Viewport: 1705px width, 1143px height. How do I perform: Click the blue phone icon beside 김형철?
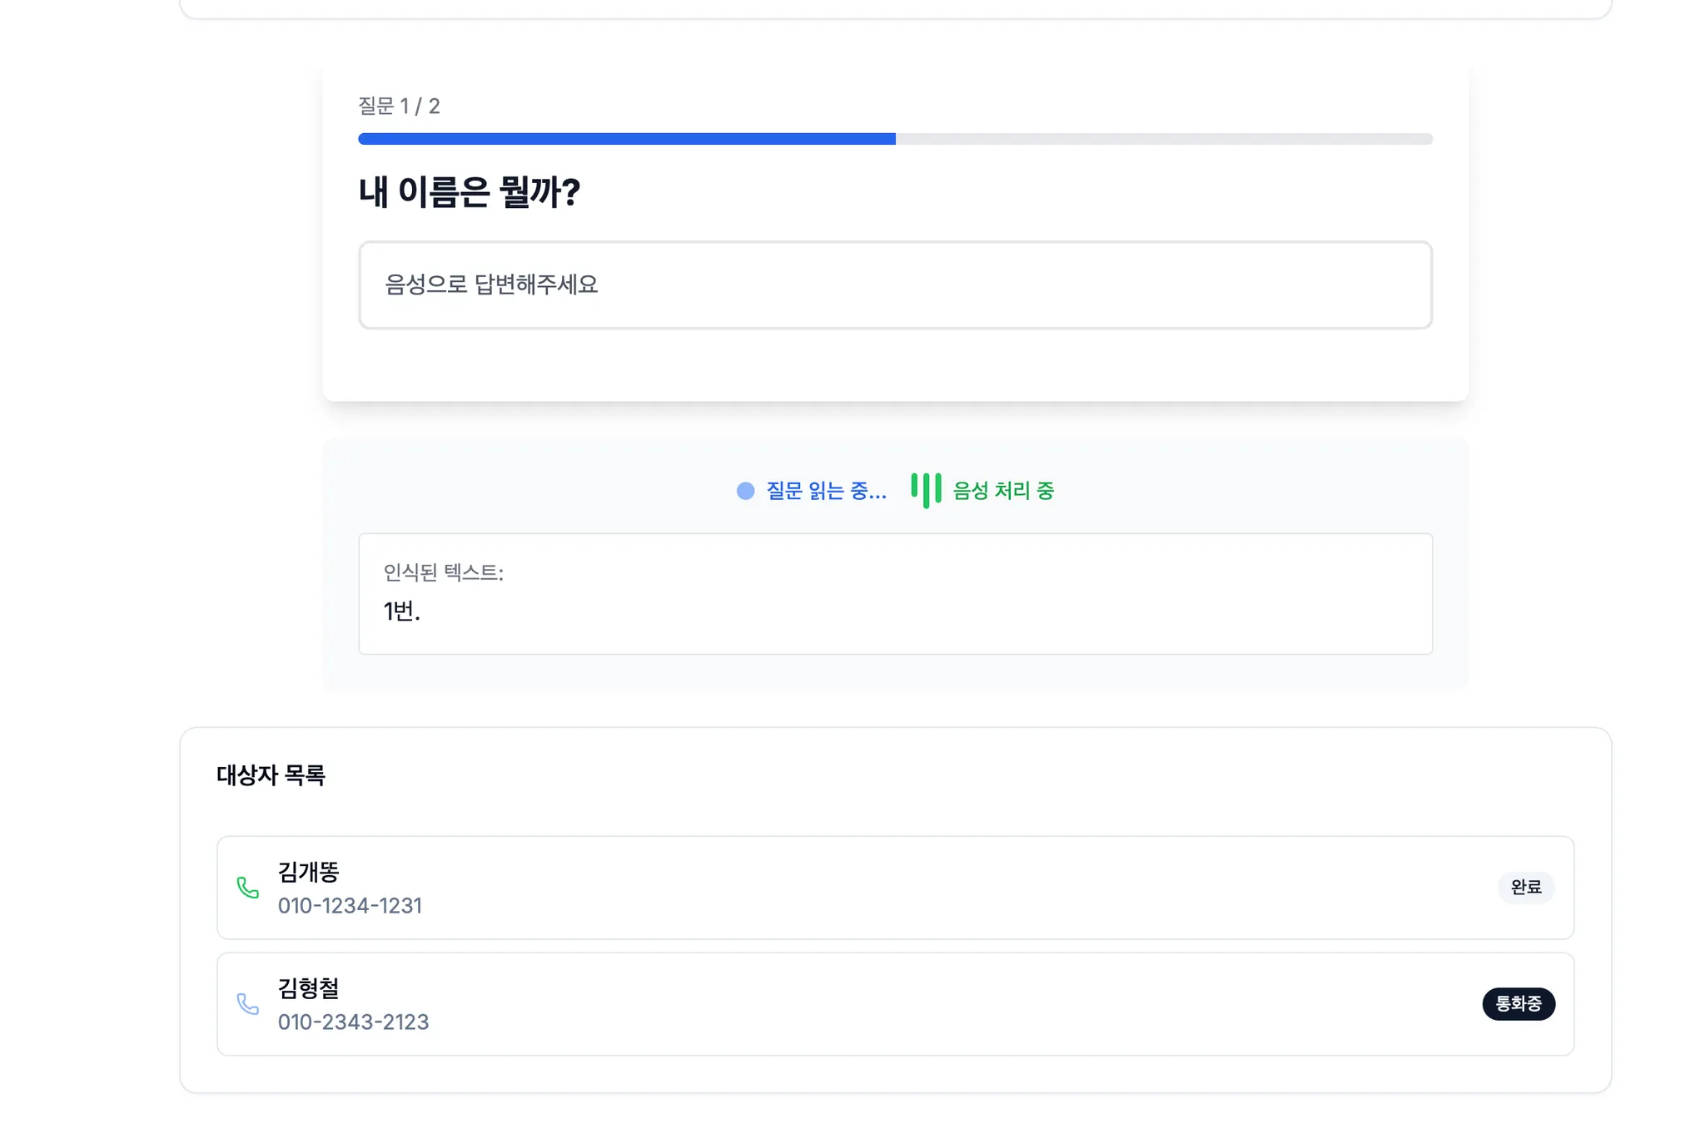[247, 1004]
